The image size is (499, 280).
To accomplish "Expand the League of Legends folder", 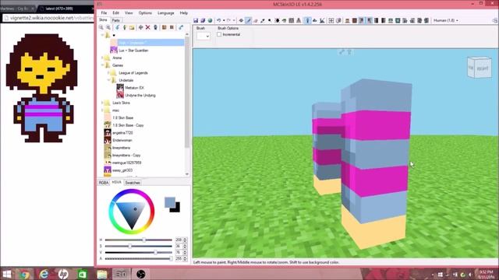I will [108, 72].
